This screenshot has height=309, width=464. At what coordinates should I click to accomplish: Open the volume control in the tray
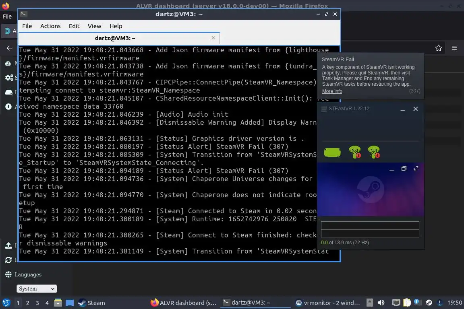381,303
